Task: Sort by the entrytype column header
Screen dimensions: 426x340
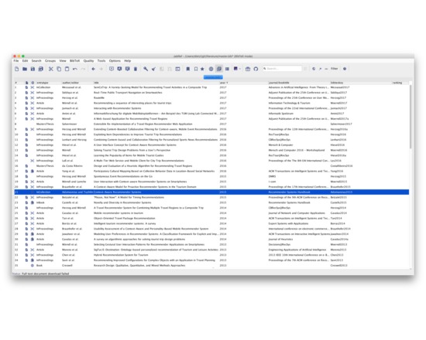Action: [43, 83]
